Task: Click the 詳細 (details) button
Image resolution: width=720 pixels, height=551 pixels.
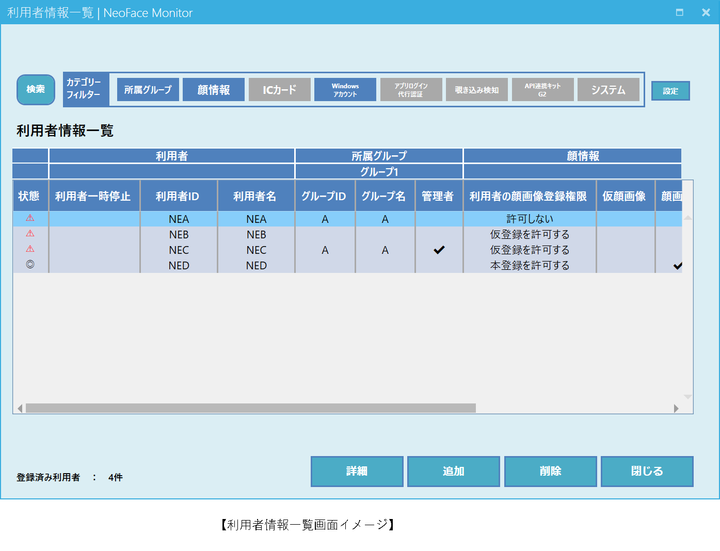Action: click(357, 471)
